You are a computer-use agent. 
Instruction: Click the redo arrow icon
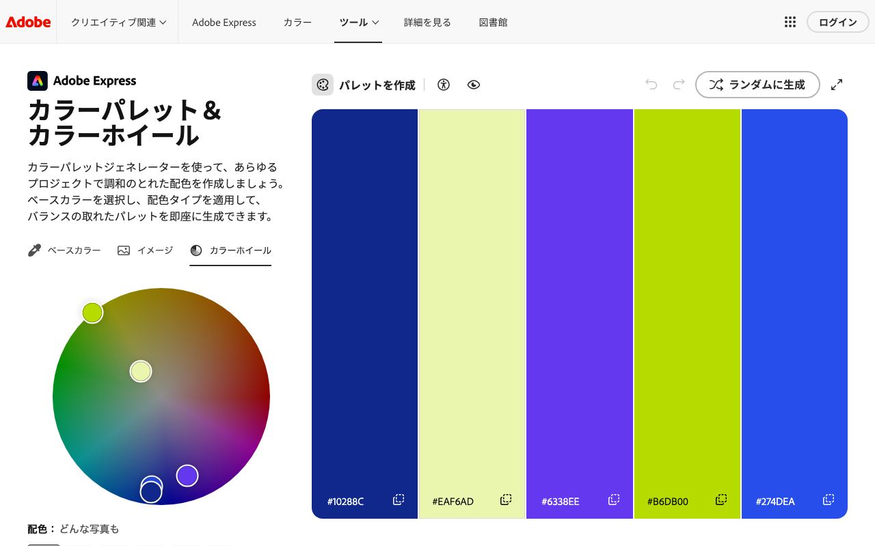coord(679,85)
